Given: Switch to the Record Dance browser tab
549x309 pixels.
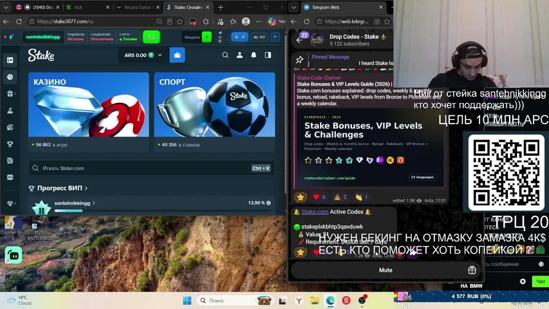Looking at the screenshot, I should pyautogui.click(x=137, y=7).
